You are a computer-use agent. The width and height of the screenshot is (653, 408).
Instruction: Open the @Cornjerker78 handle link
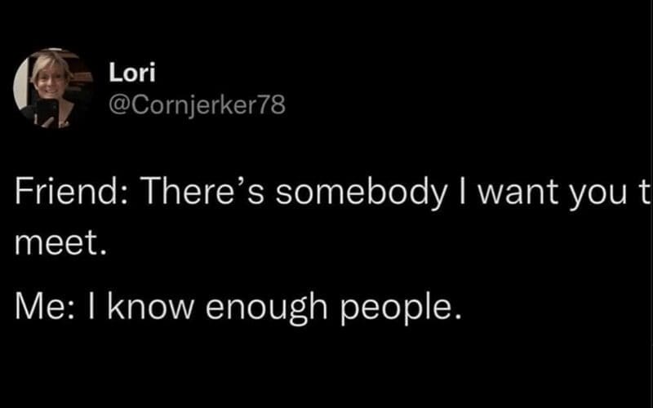tap(197, 104)
